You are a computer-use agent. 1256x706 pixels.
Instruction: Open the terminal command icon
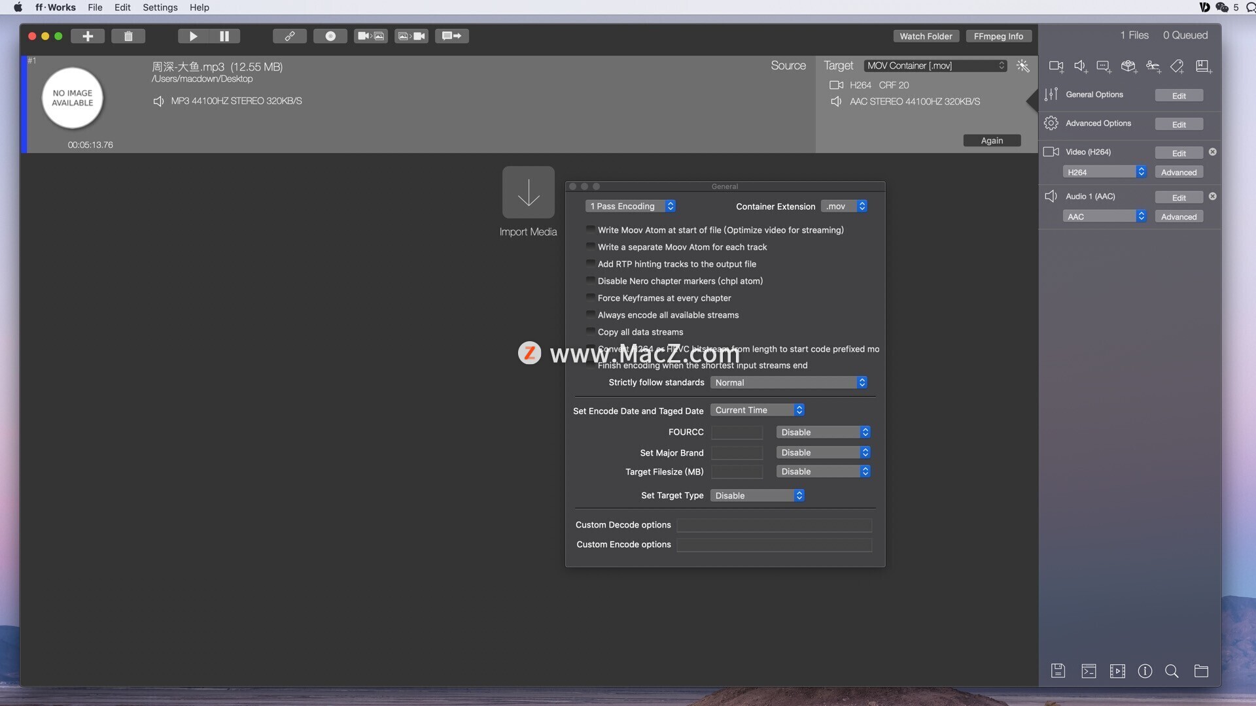tap(1089, 671)
